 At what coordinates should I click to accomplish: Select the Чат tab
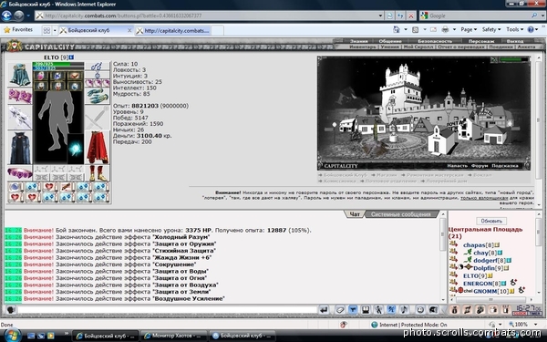[355, 214]
